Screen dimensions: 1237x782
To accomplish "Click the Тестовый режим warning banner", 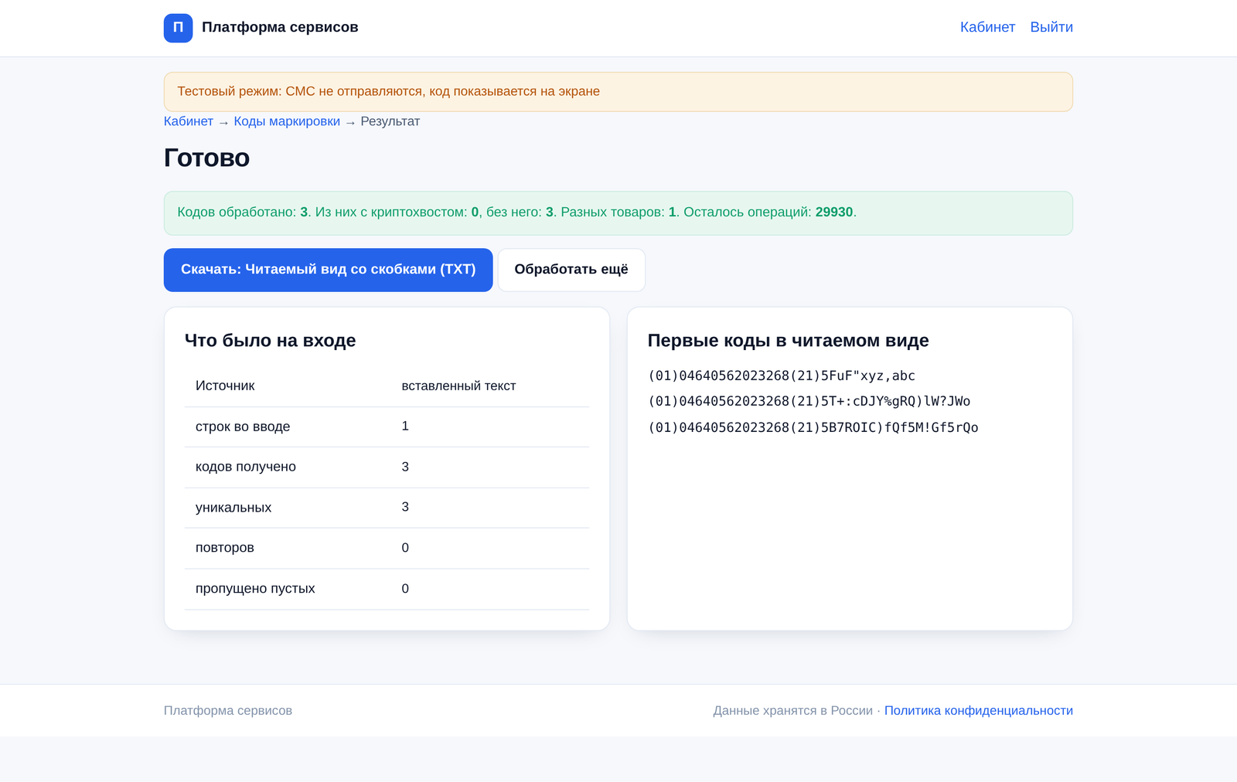I will pos(618,92).
